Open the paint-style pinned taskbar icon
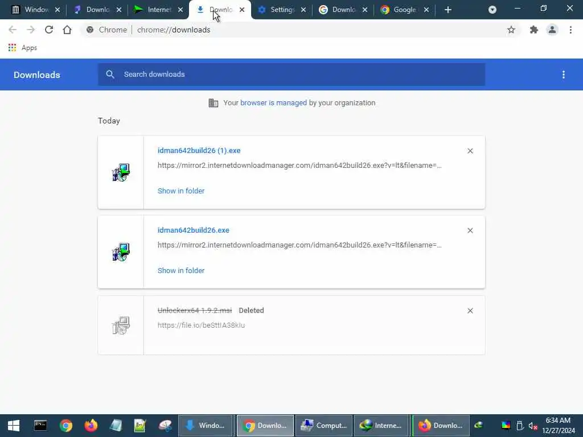 coord(165,426)
